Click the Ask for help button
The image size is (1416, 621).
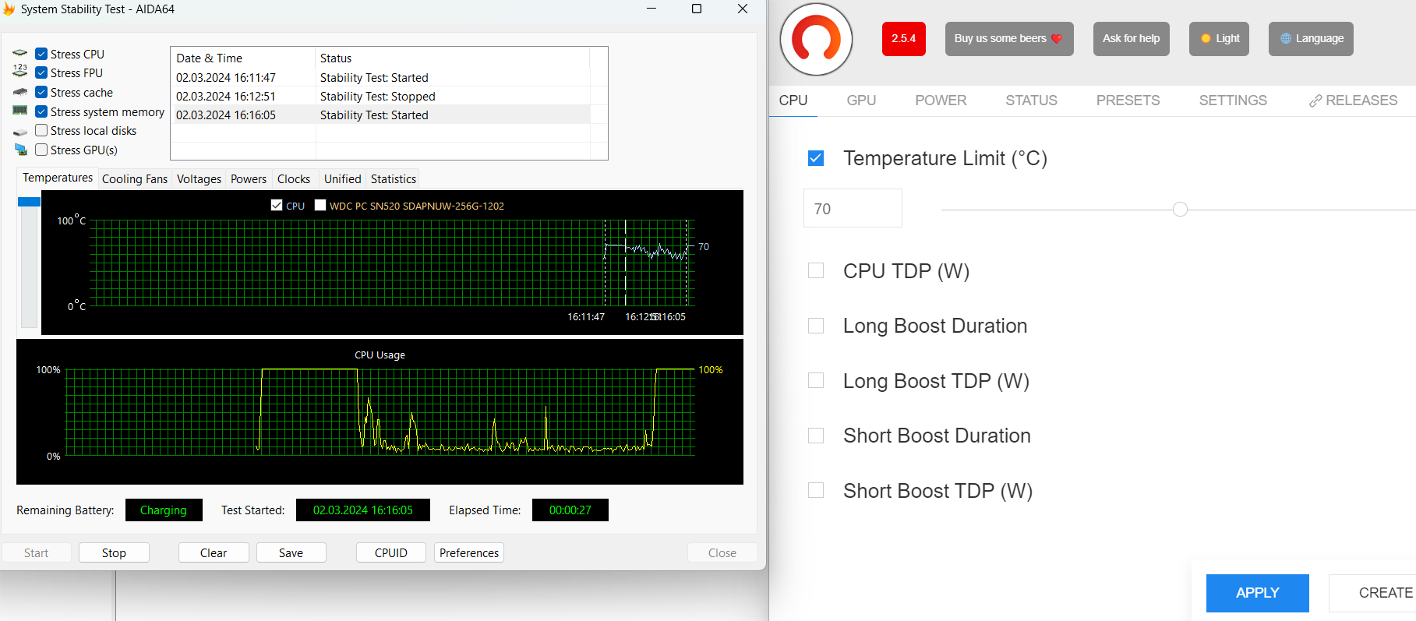[1131, 39]
